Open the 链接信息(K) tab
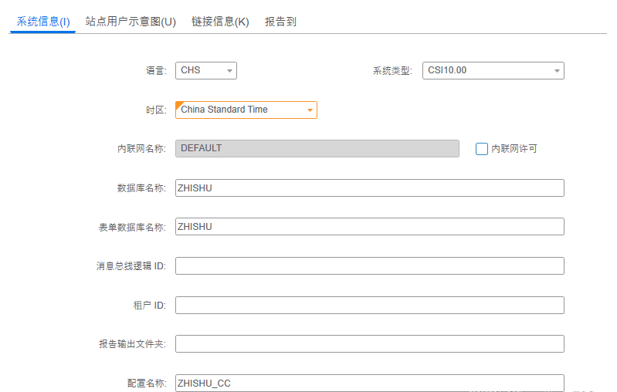 point(220,22)
